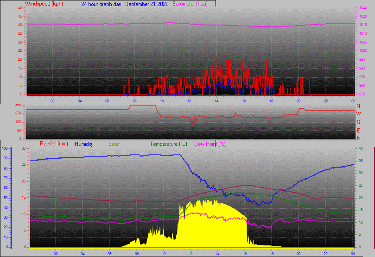Select "20" on the red rainfall axis
This screenshot has height=257, width=375.
24,181
